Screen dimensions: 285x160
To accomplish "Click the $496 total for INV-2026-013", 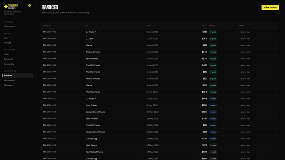I will tap(204, 112).
